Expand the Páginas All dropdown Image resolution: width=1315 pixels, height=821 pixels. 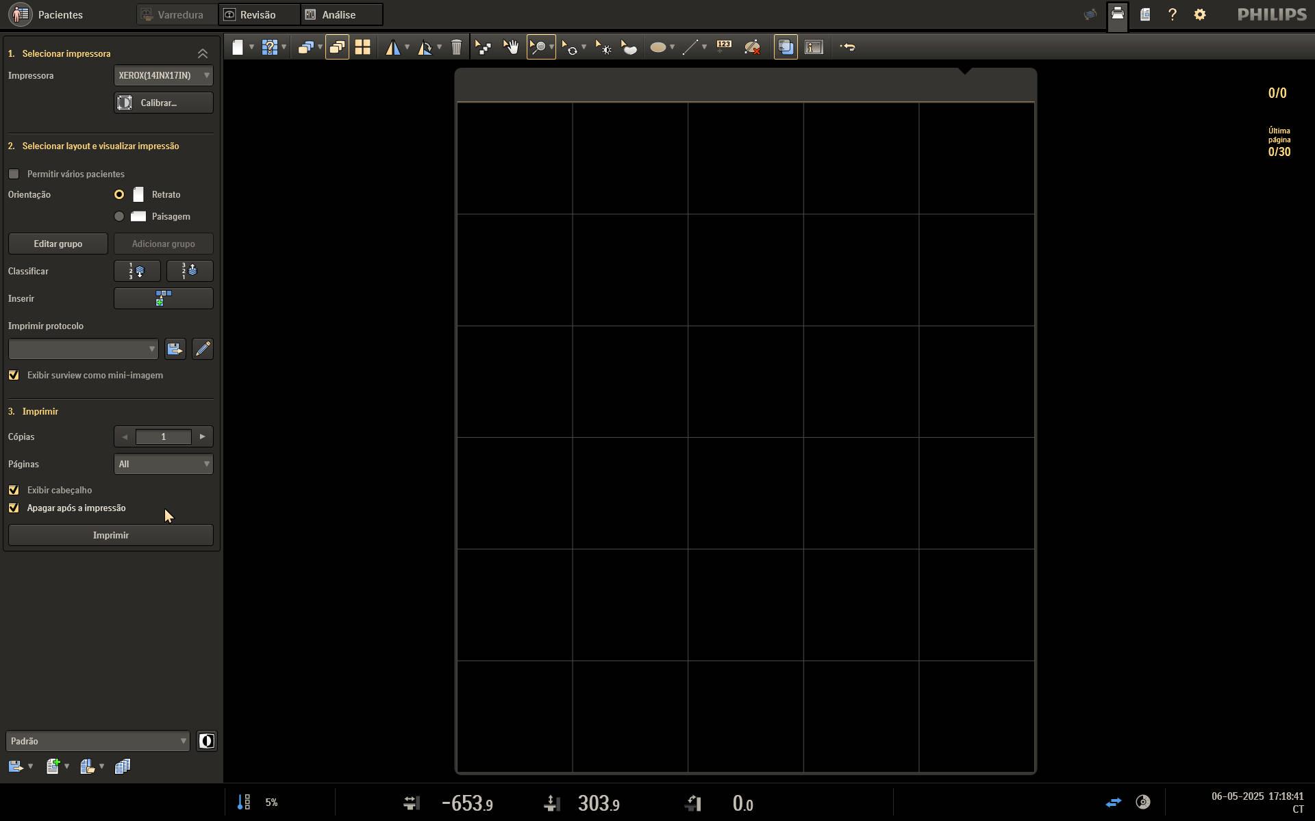point(163,464)
